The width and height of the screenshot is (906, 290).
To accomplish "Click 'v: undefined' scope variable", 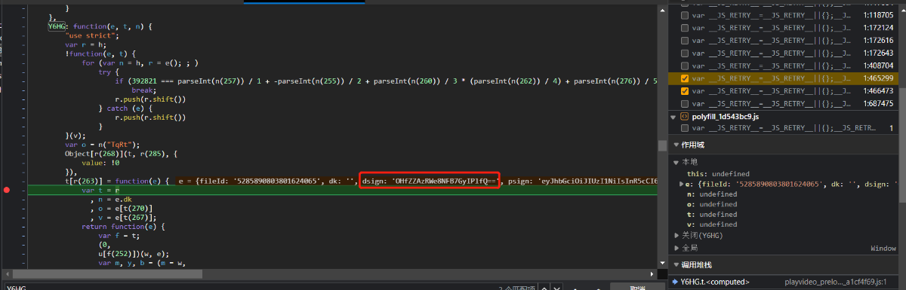I will click(x=712, y=224).
